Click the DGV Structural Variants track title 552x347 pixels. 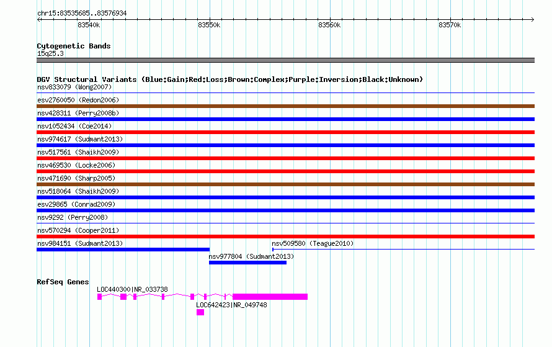pos(230,79)
